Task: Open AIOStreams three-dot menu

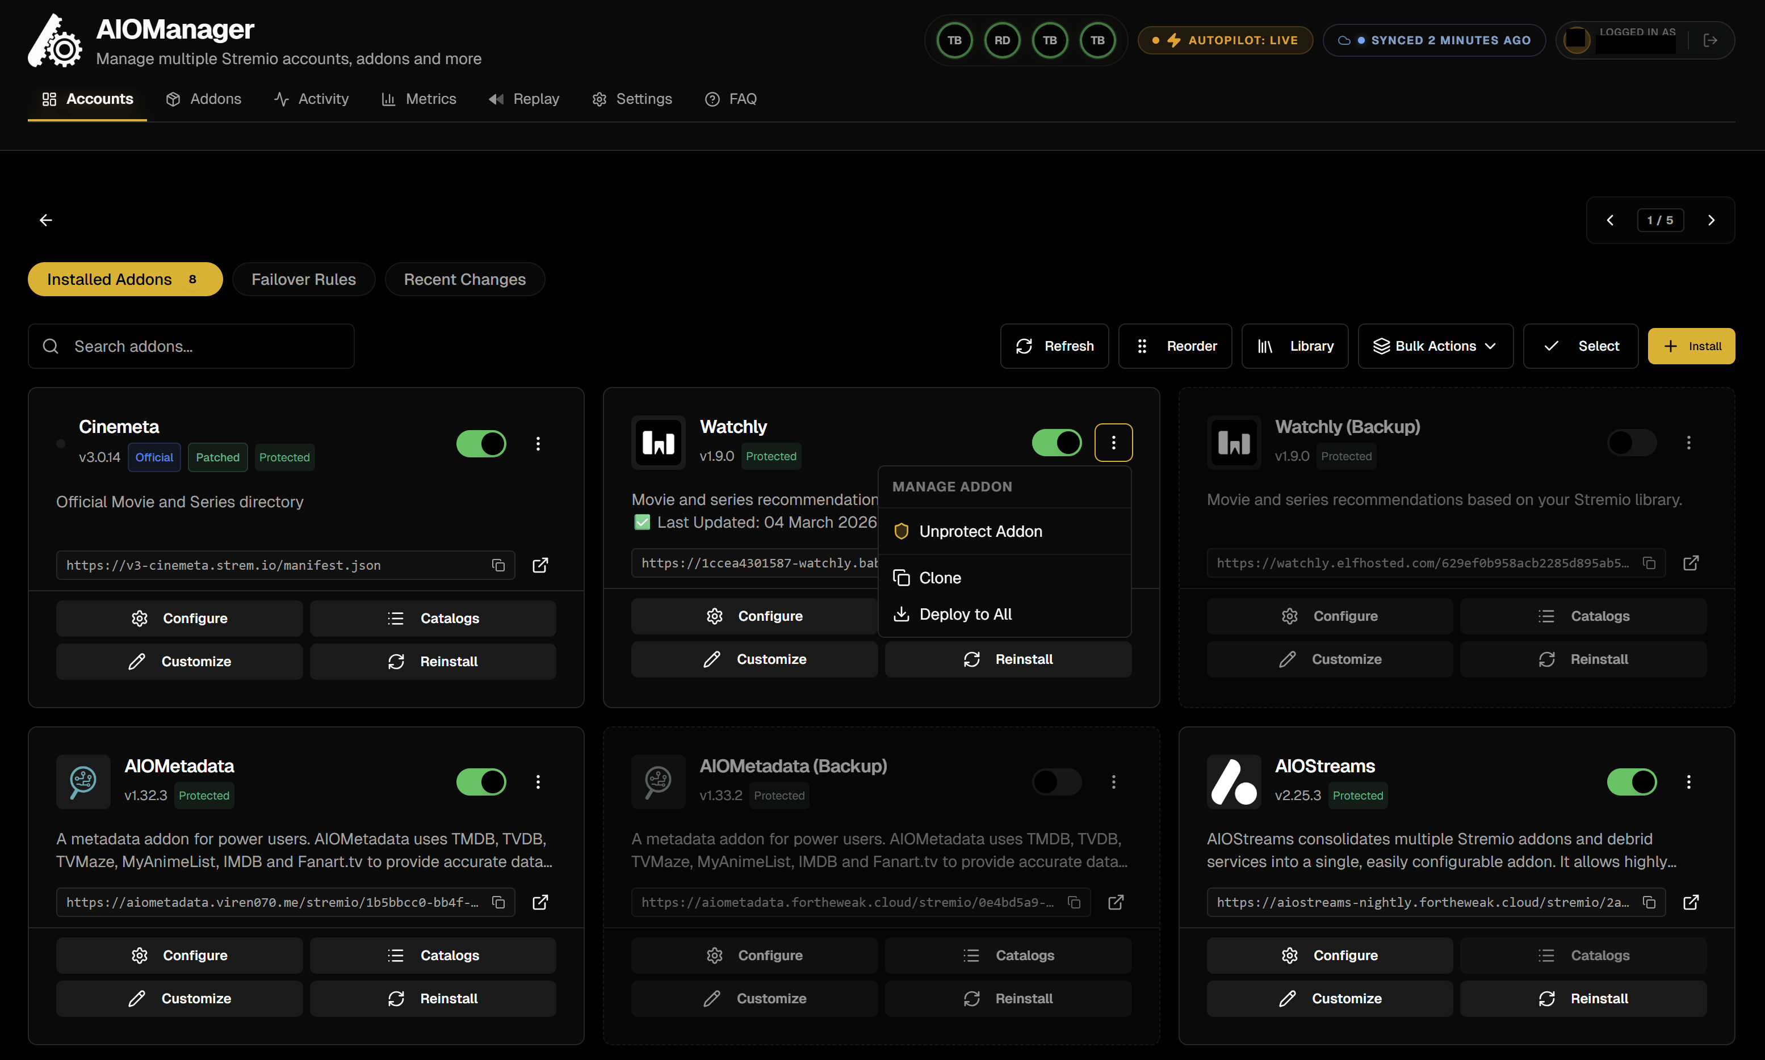Action: pos(1688,781)
